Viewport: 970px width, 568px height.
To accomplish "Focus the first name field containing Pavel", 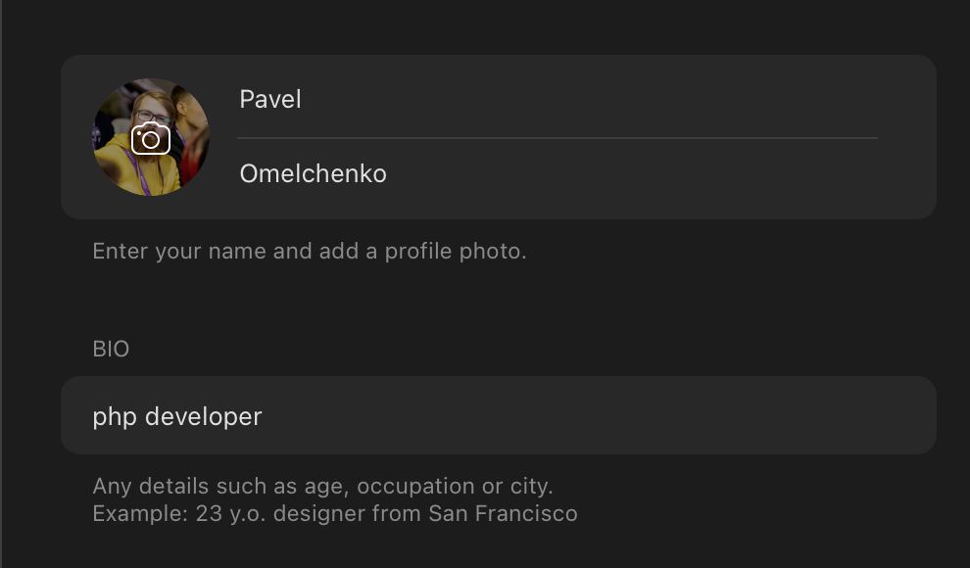I will tap(557, 100).
